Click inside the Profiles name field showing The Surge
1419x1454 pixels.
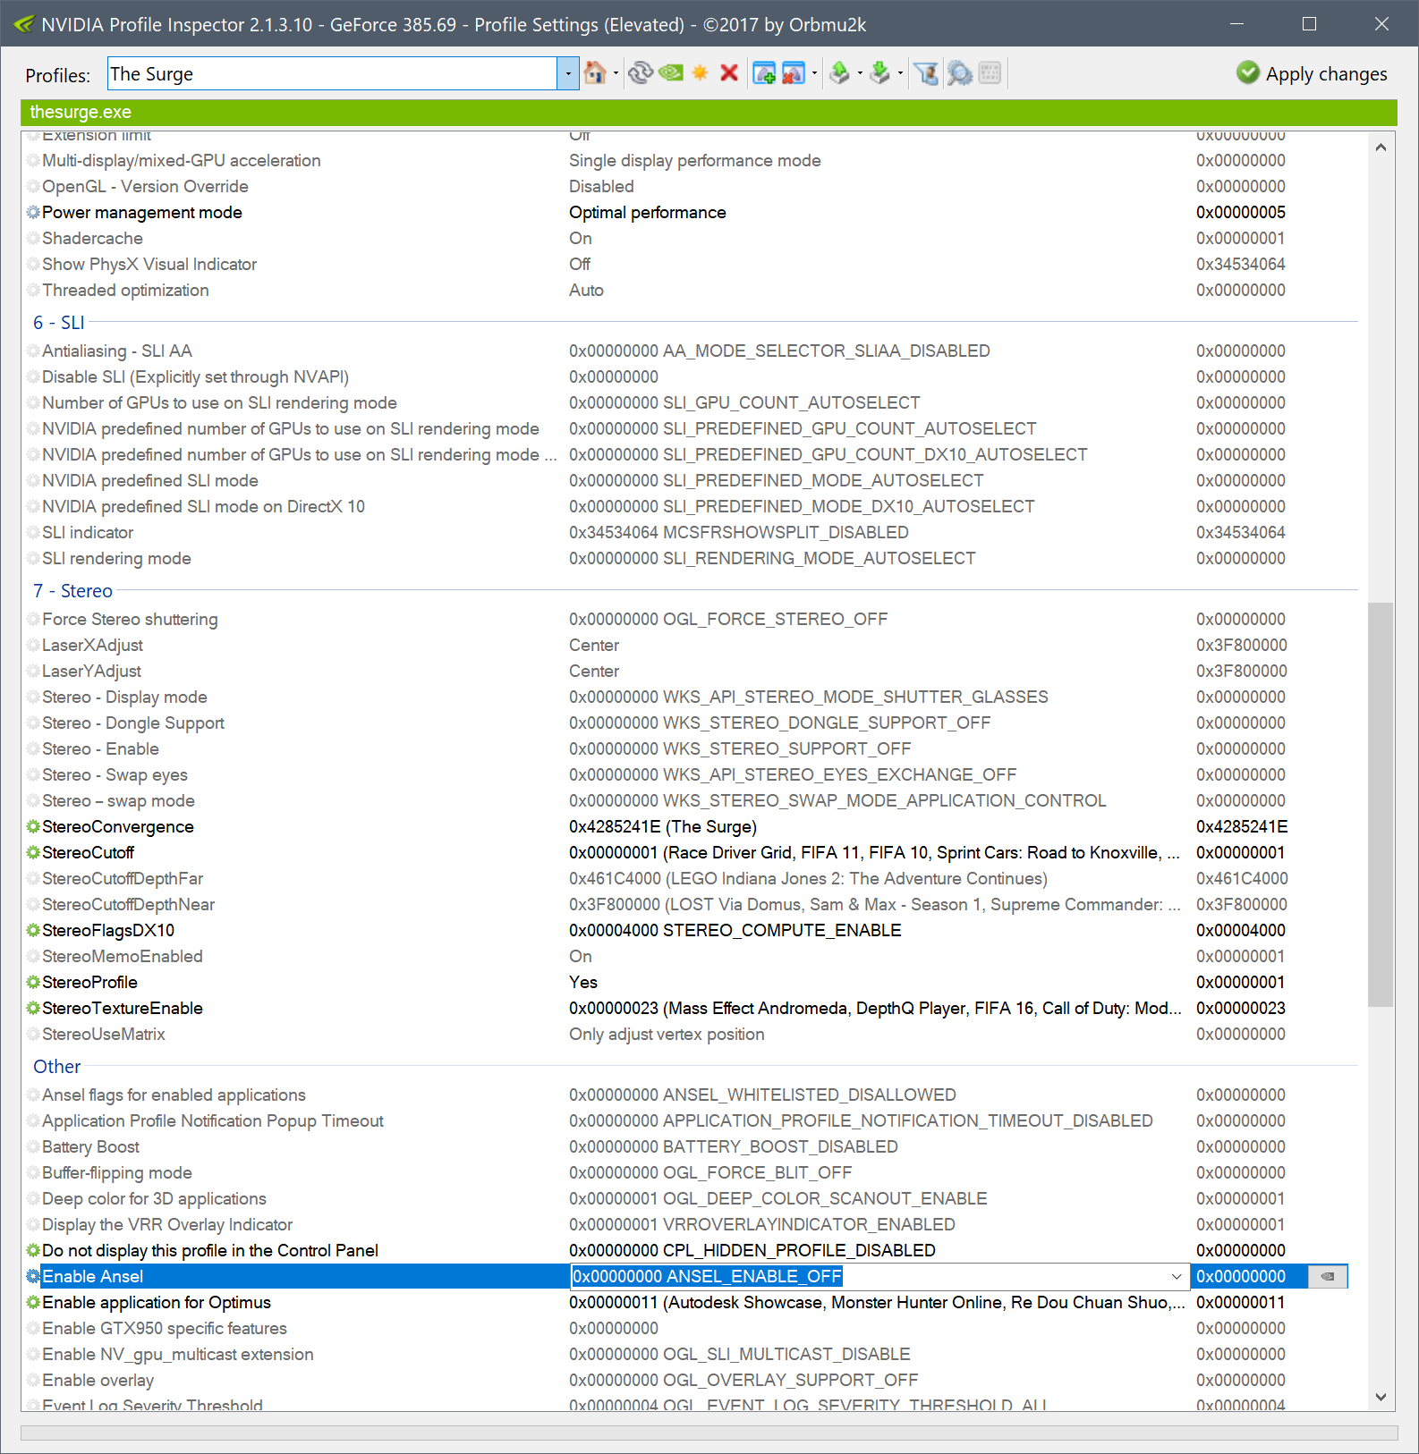[x=332, y=73]
